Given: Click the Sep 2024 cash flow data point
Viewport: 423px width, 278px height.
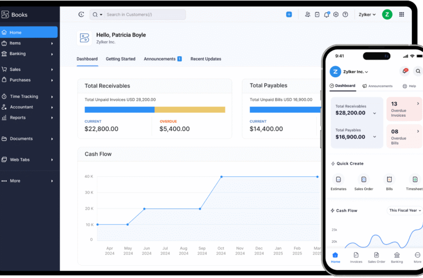Looking at the screenshot, I should [200, 209].
